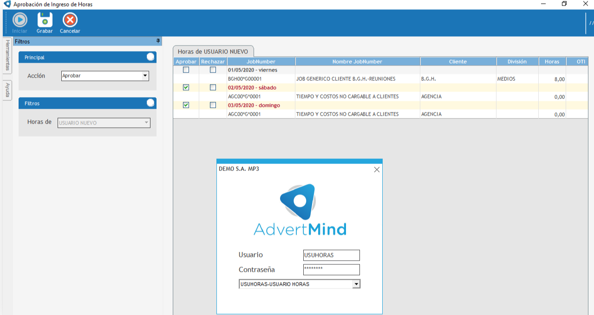
Task: Collapse the Principal section round button
Action: 150,57
